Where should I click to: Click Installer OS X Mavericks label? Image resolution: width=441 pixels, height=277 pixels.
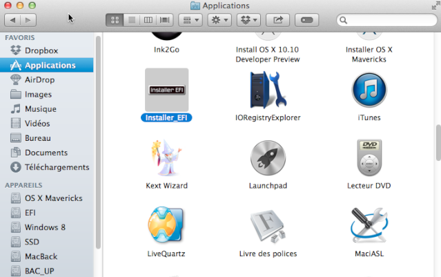click(369, 55)
